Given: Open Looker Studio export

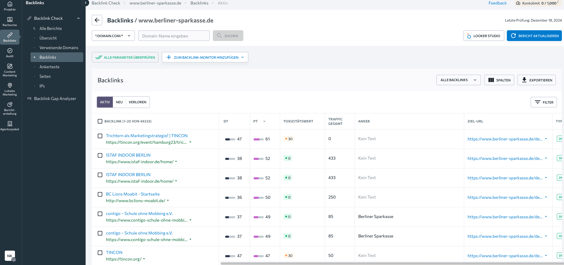Looking at the screenshot, I should tap(484, 36).
